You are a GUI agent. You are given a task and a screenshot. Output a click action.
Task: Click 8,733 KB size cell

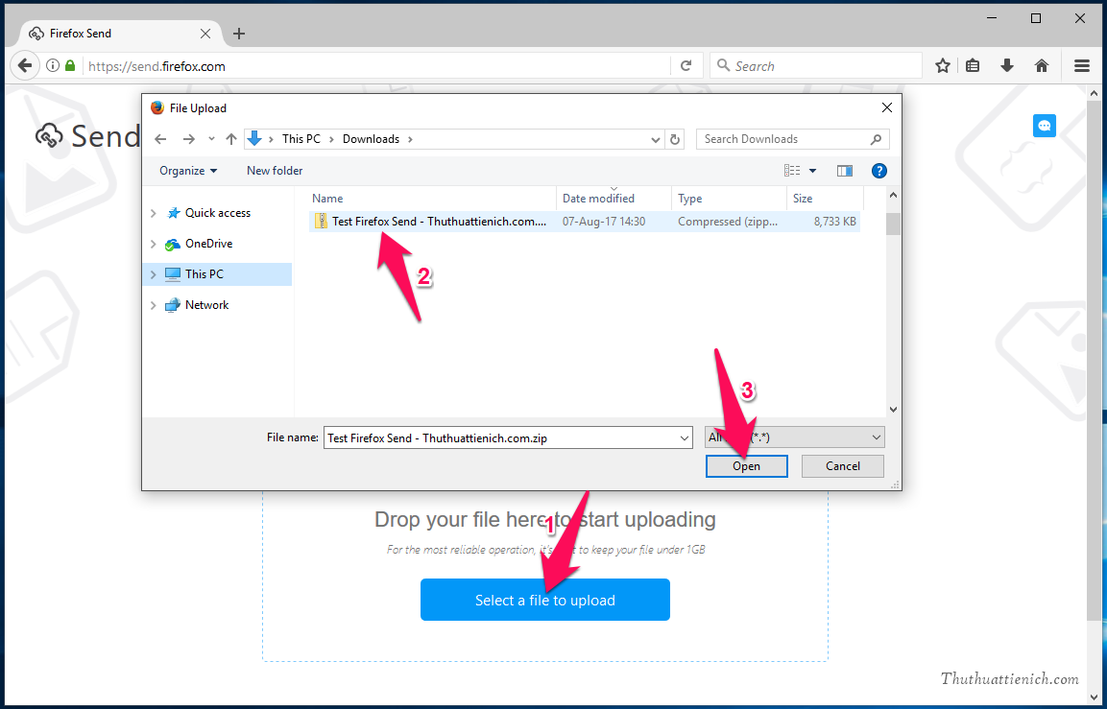click(x=834, y=222)
